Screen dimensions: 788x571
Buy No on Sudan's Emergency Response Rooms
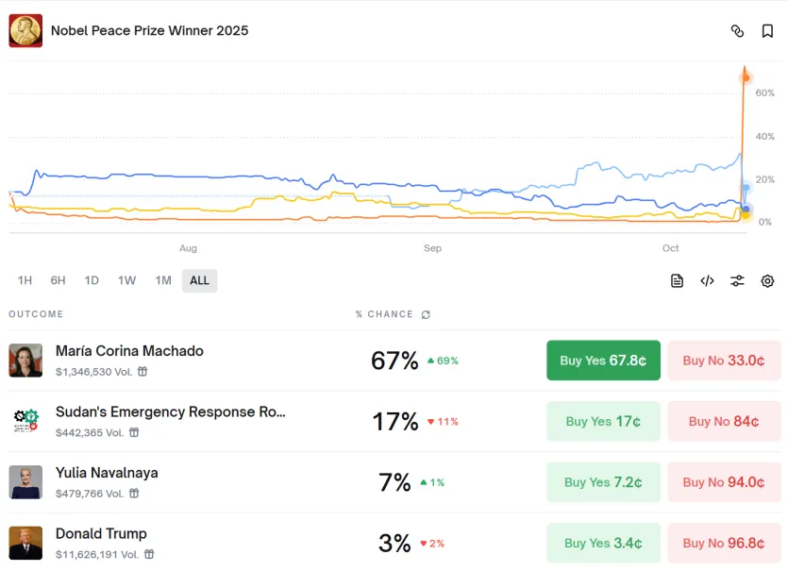pyautogui.click(x=724, y=422)
